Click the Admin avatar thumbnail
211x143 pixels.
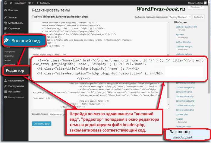pos(205,3)
